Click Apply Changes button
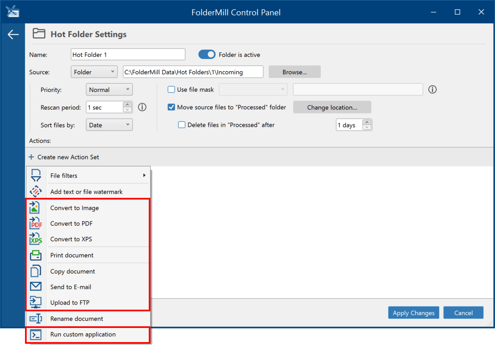 (x=414, y=313)
